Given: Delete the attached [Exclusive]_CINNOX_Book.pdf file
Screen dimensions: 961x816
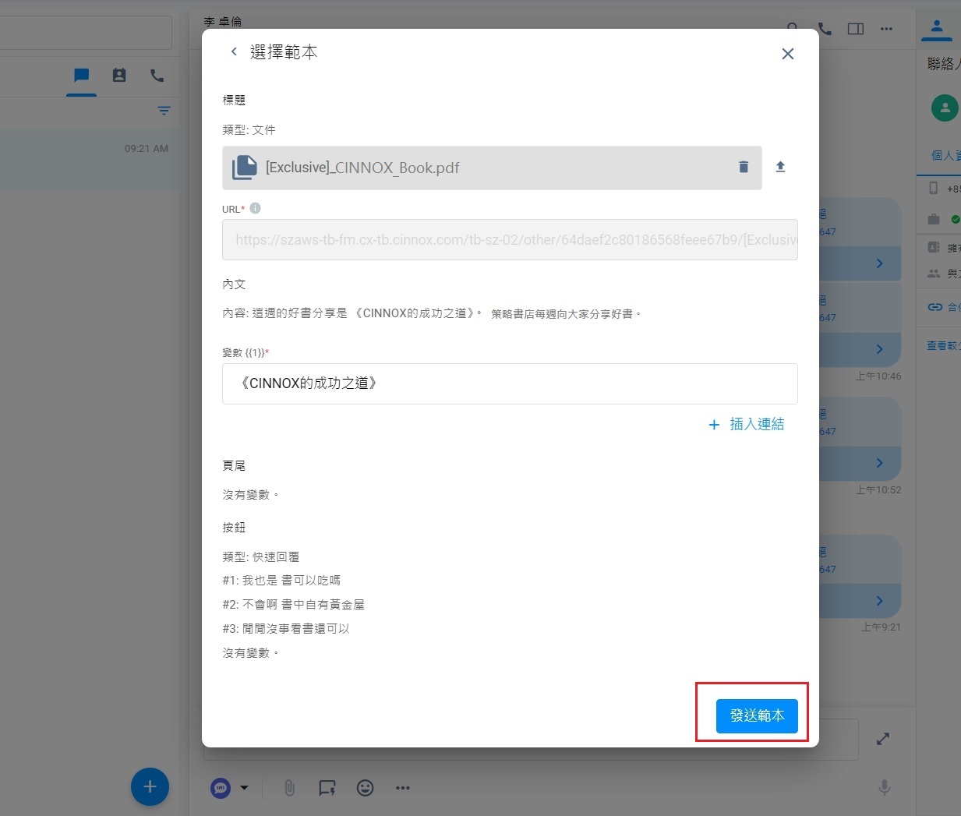Looking at the screenshot, I should [x=744, y=167].
